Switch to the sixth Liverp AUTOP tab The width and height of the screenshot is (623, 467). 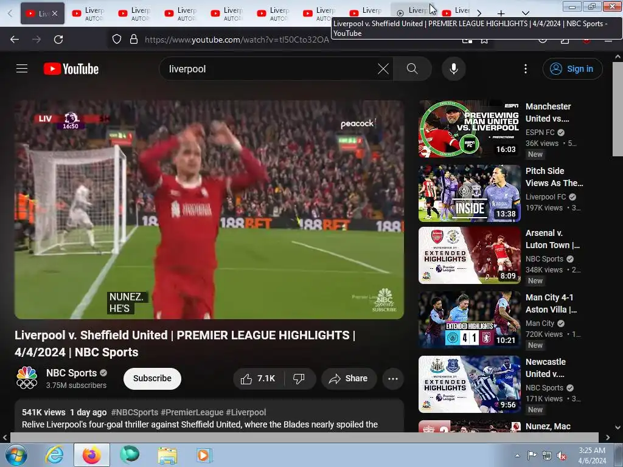coord(273,13)
